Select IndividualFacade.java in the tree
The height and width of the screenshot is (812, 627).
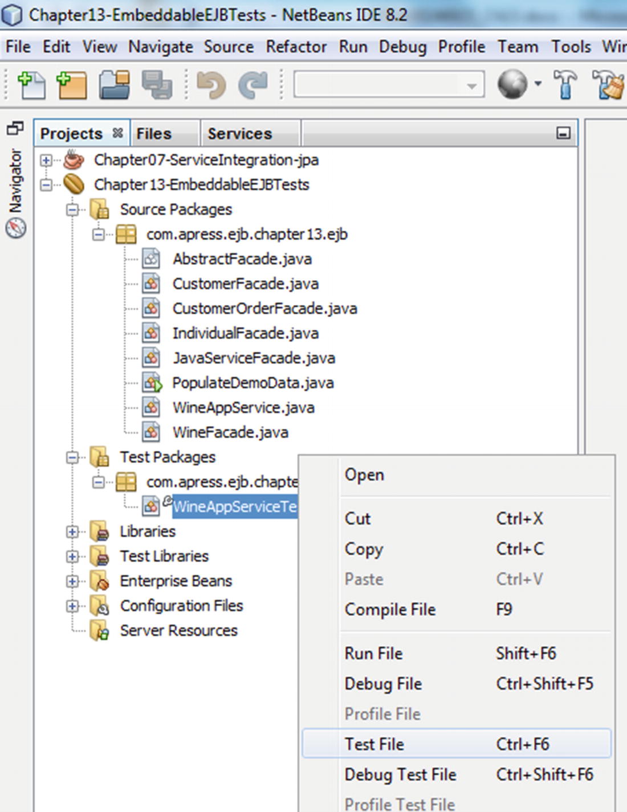[246, 333]
